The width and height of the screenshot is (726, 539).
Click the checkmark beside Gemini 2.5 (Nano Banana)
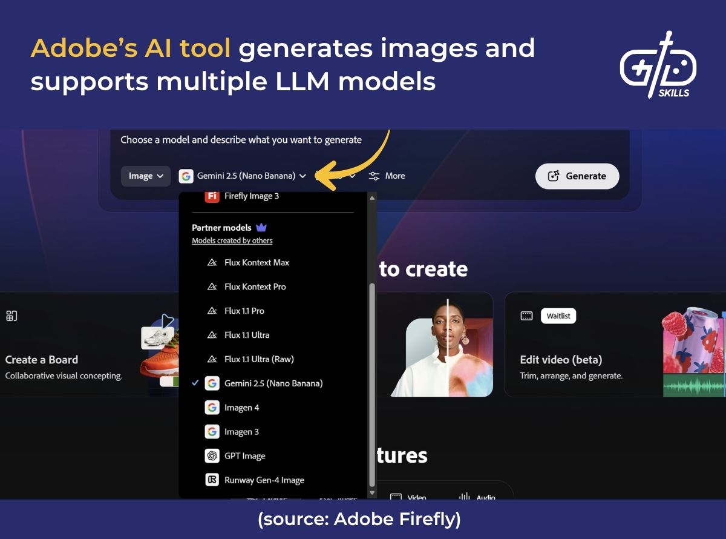coord(195,383)
